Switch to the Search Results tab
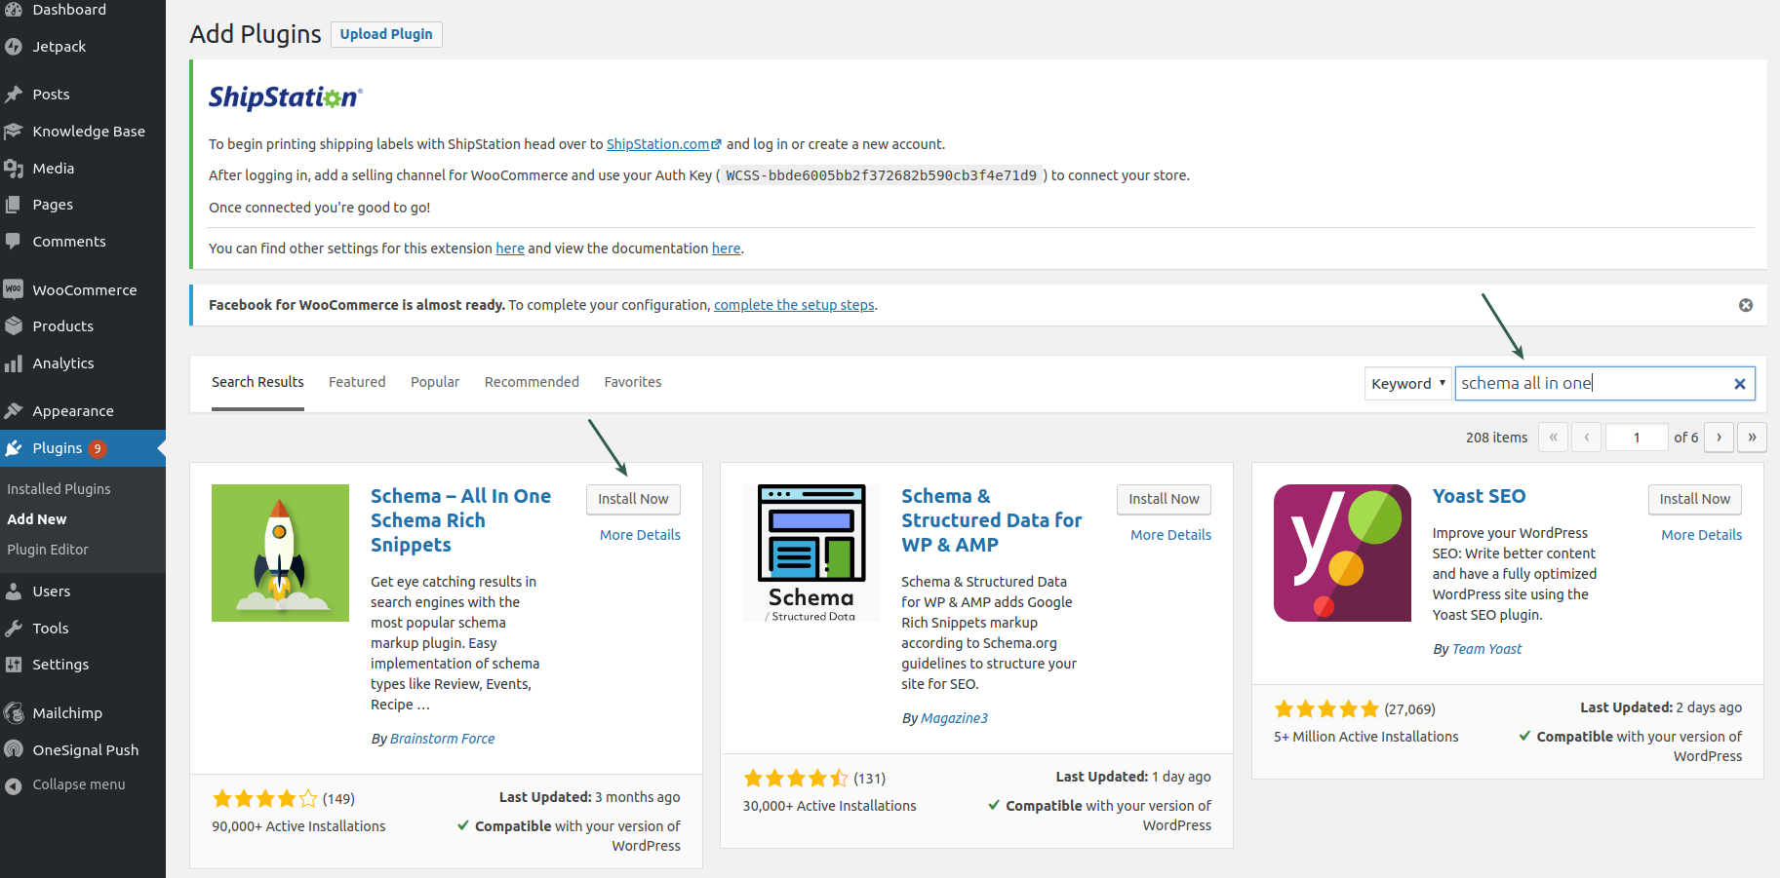 (x=257, y=383)
